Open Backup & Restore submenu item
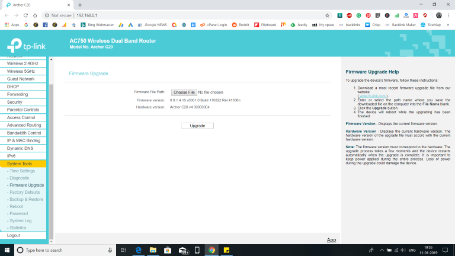The image size is (455, 256). (27, 200)
